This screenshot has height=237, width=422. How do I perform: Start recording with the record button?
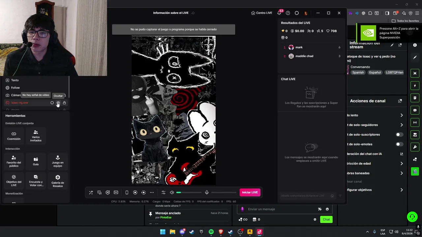click(x=135, y=193)
